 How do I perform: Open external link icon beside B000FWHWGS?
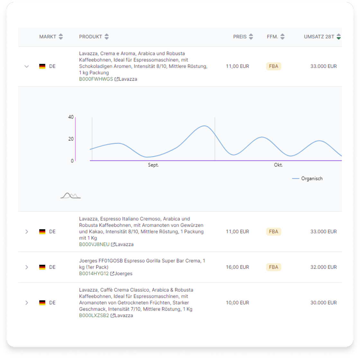pos(116,79)
